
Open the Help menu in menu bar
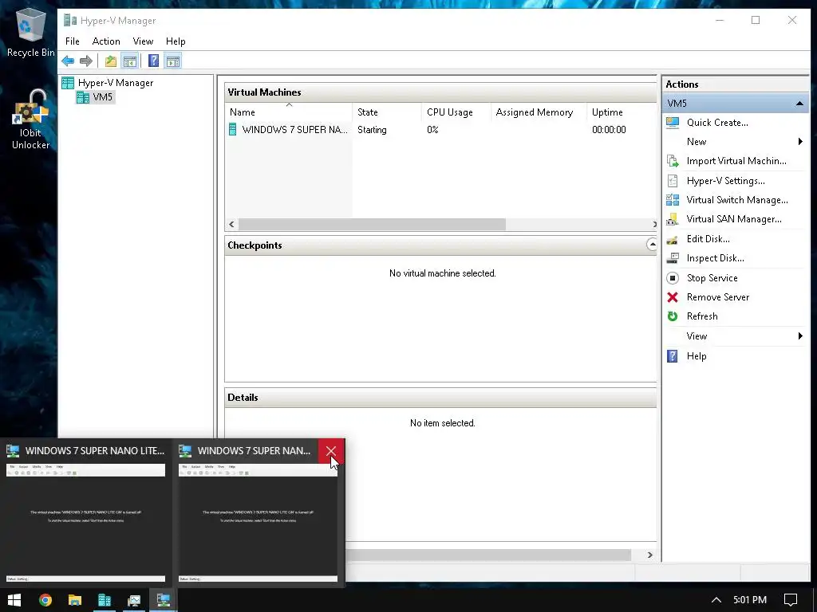click(176, 41)
